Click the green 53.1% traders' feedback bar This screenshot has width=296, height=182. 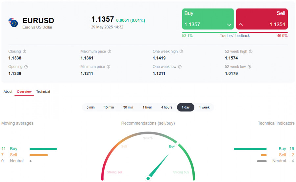click(x=210, y=32)
